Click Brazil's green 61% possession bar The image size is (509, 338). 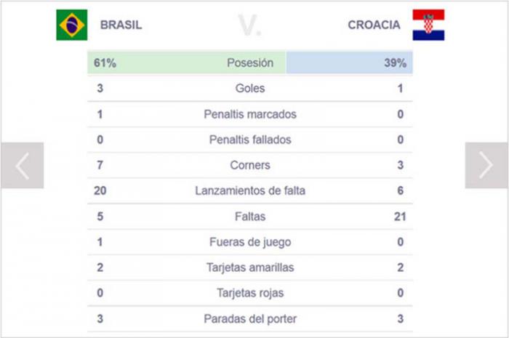(187, 63)
